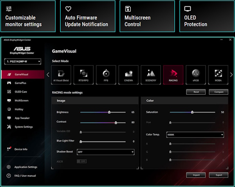The height and width of the screenshot is (187, 235).
Task: Minimize the DisplayWidget Center window
Action: 222,40
